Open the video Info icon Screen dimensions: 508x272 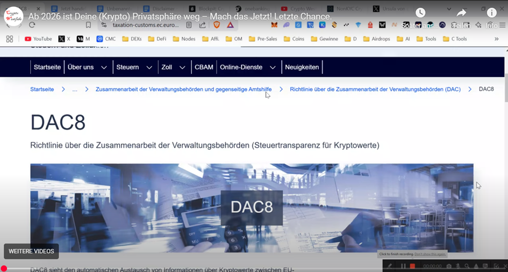tap(491, 13)
